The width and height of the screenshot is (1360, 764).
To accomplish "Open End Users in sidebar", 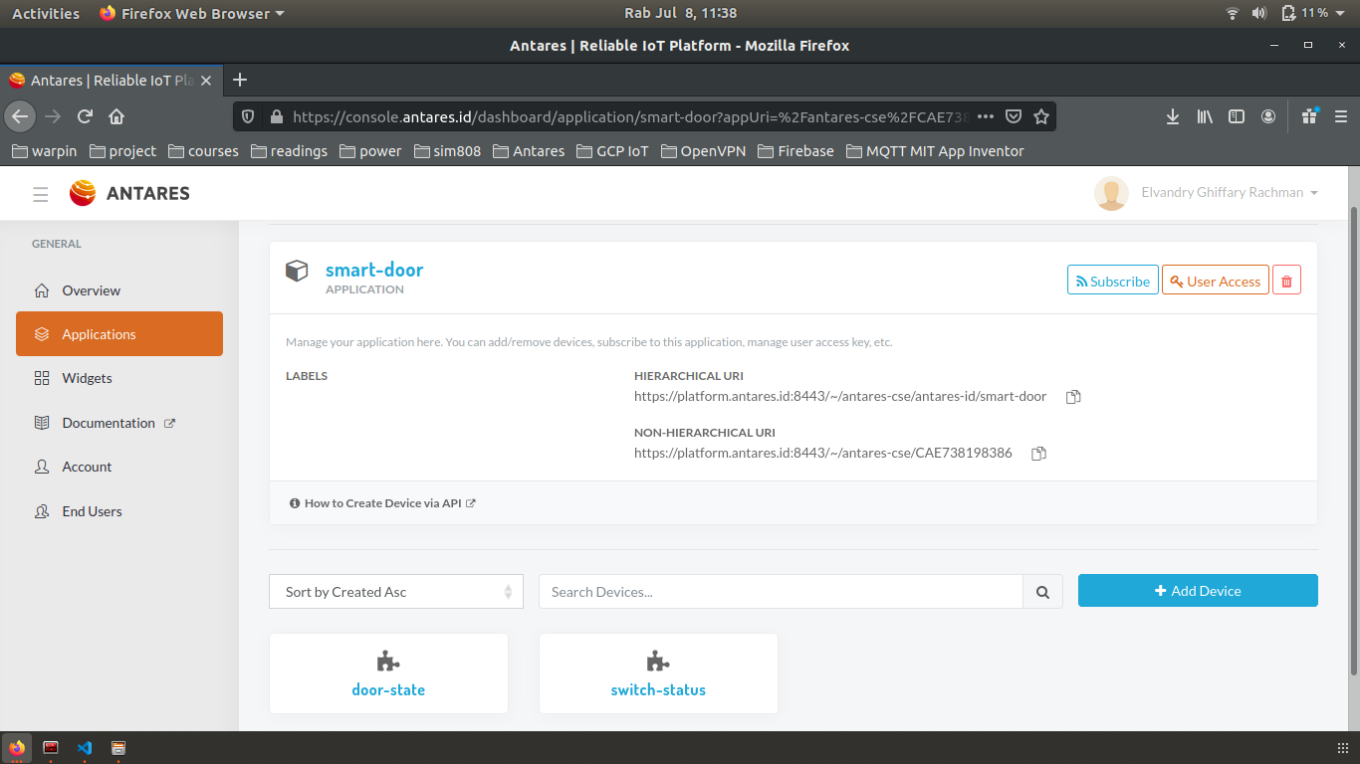I will click(119, 511).
